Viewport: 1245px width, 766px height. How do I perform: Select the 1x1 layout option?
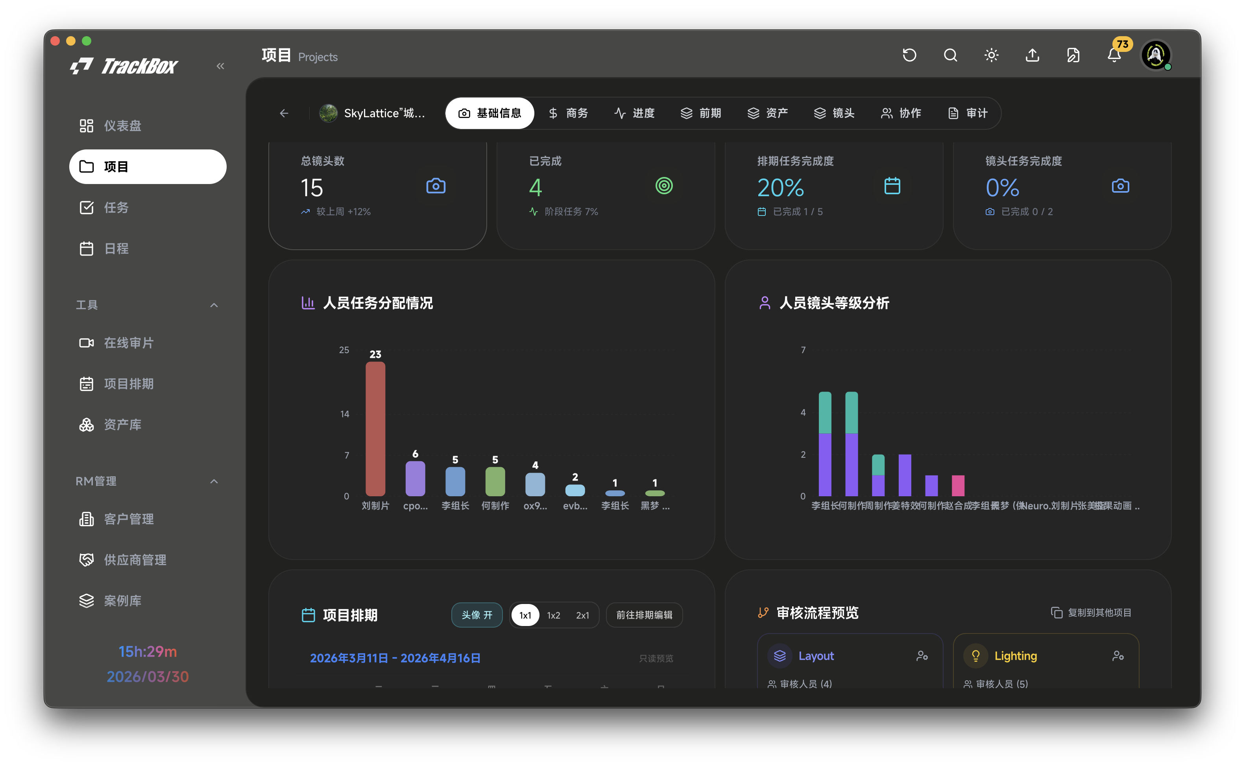coord(525,615)
